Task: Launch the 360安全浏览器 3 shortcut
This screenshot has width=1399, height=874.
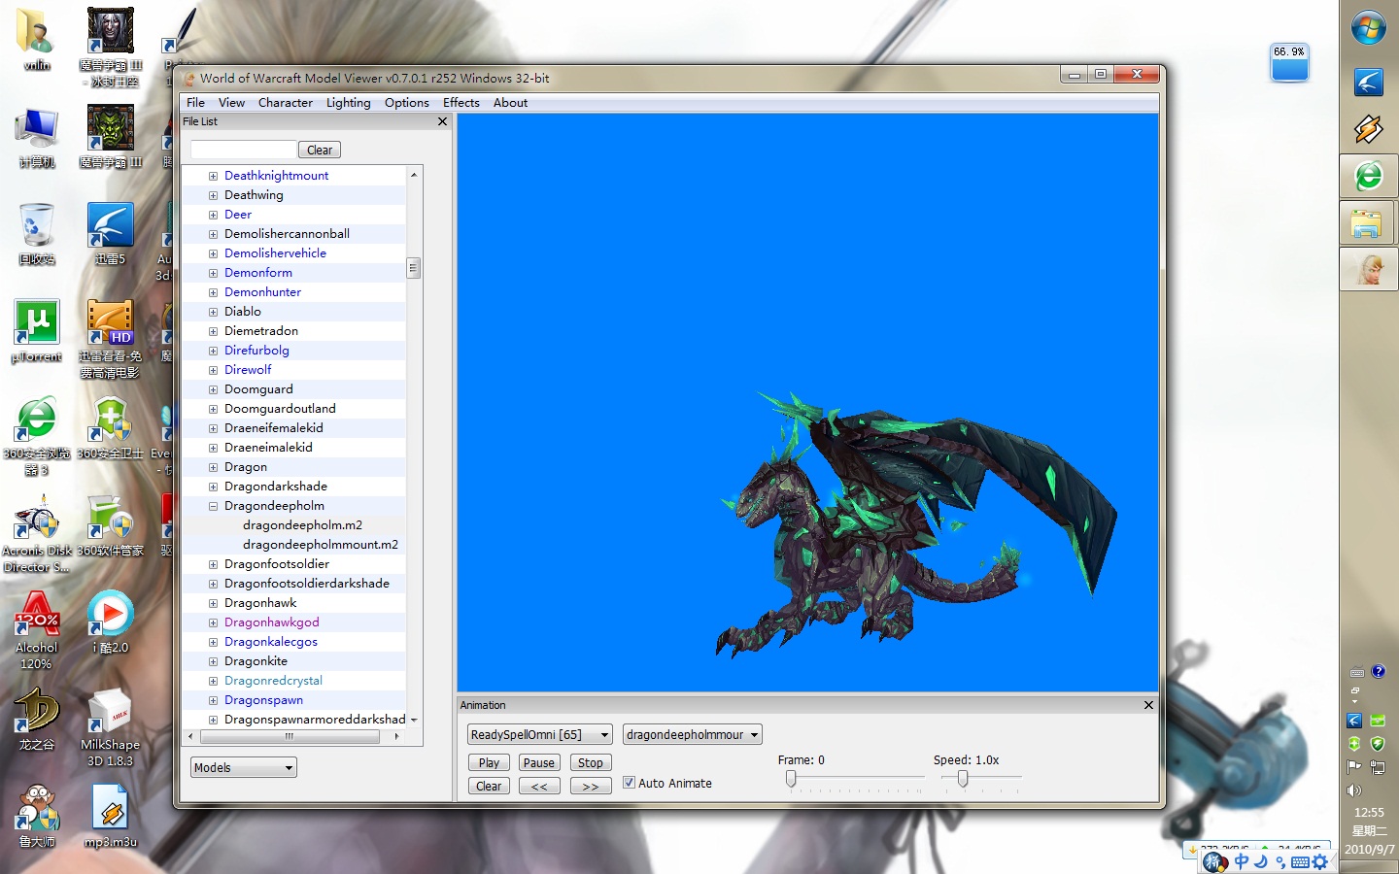Action: [37, 436]
